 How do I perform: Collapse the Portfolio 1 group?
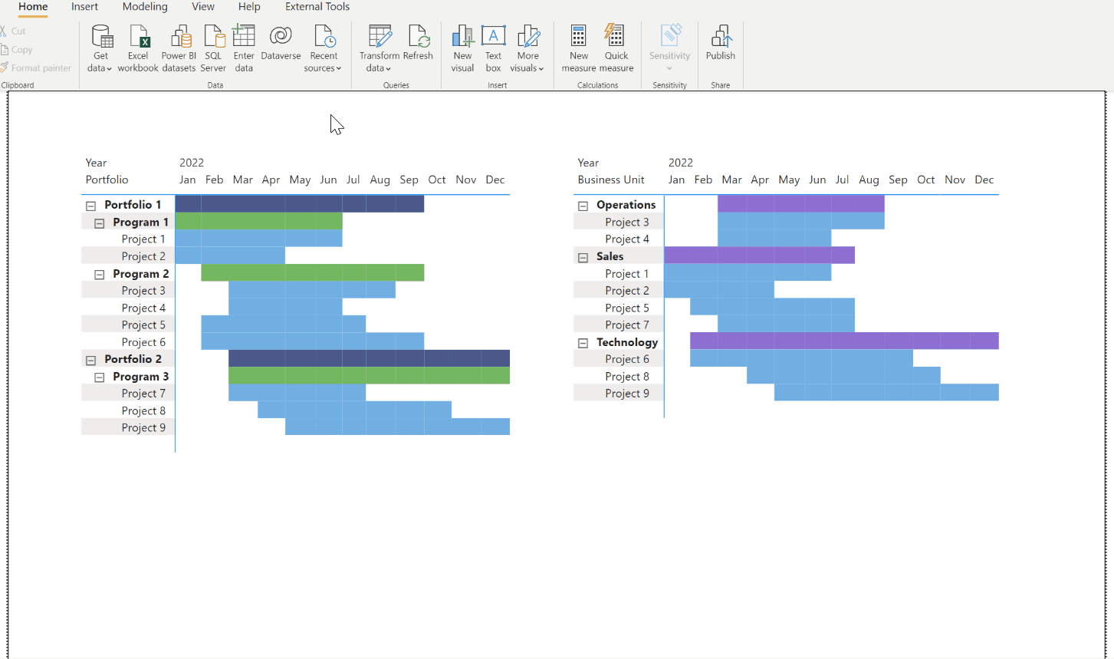(90, 205)
